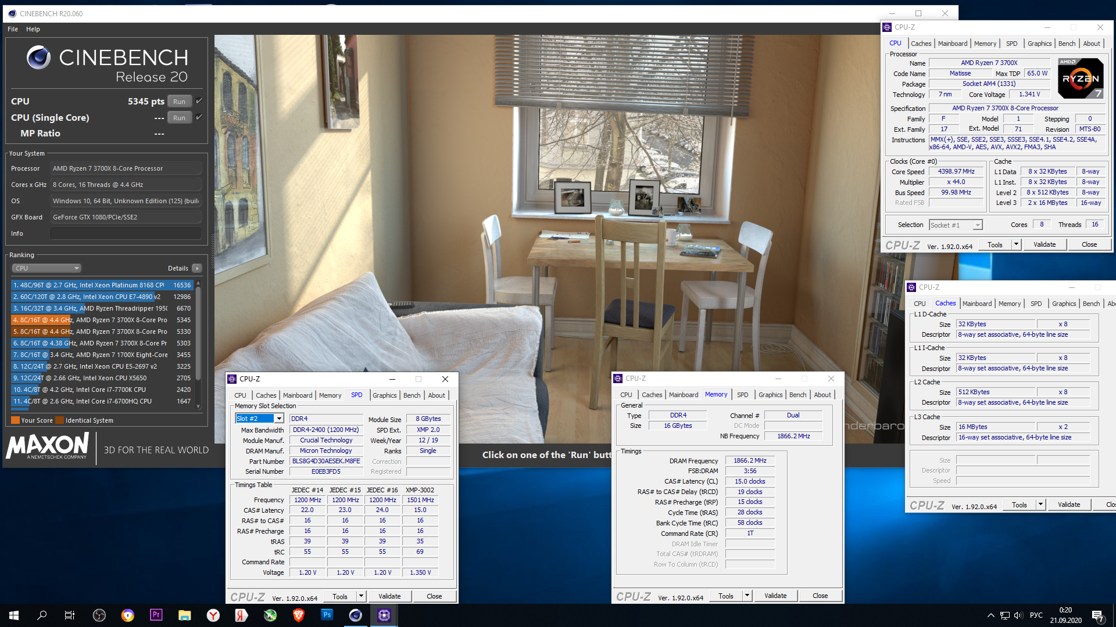The height and width of the screenshot is (627, 1116).
Task: Switch to Mainboard tab in CPU window
Action: [x=953, y=44]
